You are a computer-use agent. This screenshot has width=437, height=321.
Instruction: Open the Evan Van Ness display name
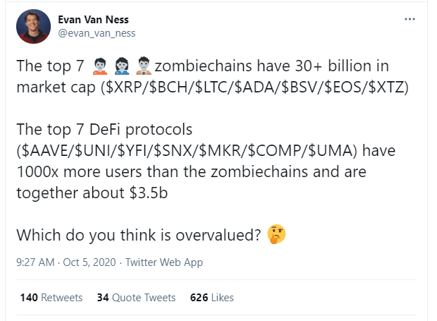pyautogui.click(x=93, y=20)
